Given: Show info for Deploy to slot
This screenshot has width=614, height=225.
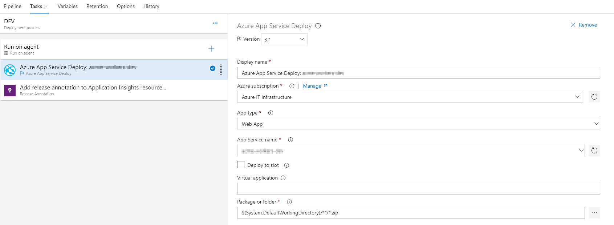Looking at the screenshot, I should coord(286,165).
